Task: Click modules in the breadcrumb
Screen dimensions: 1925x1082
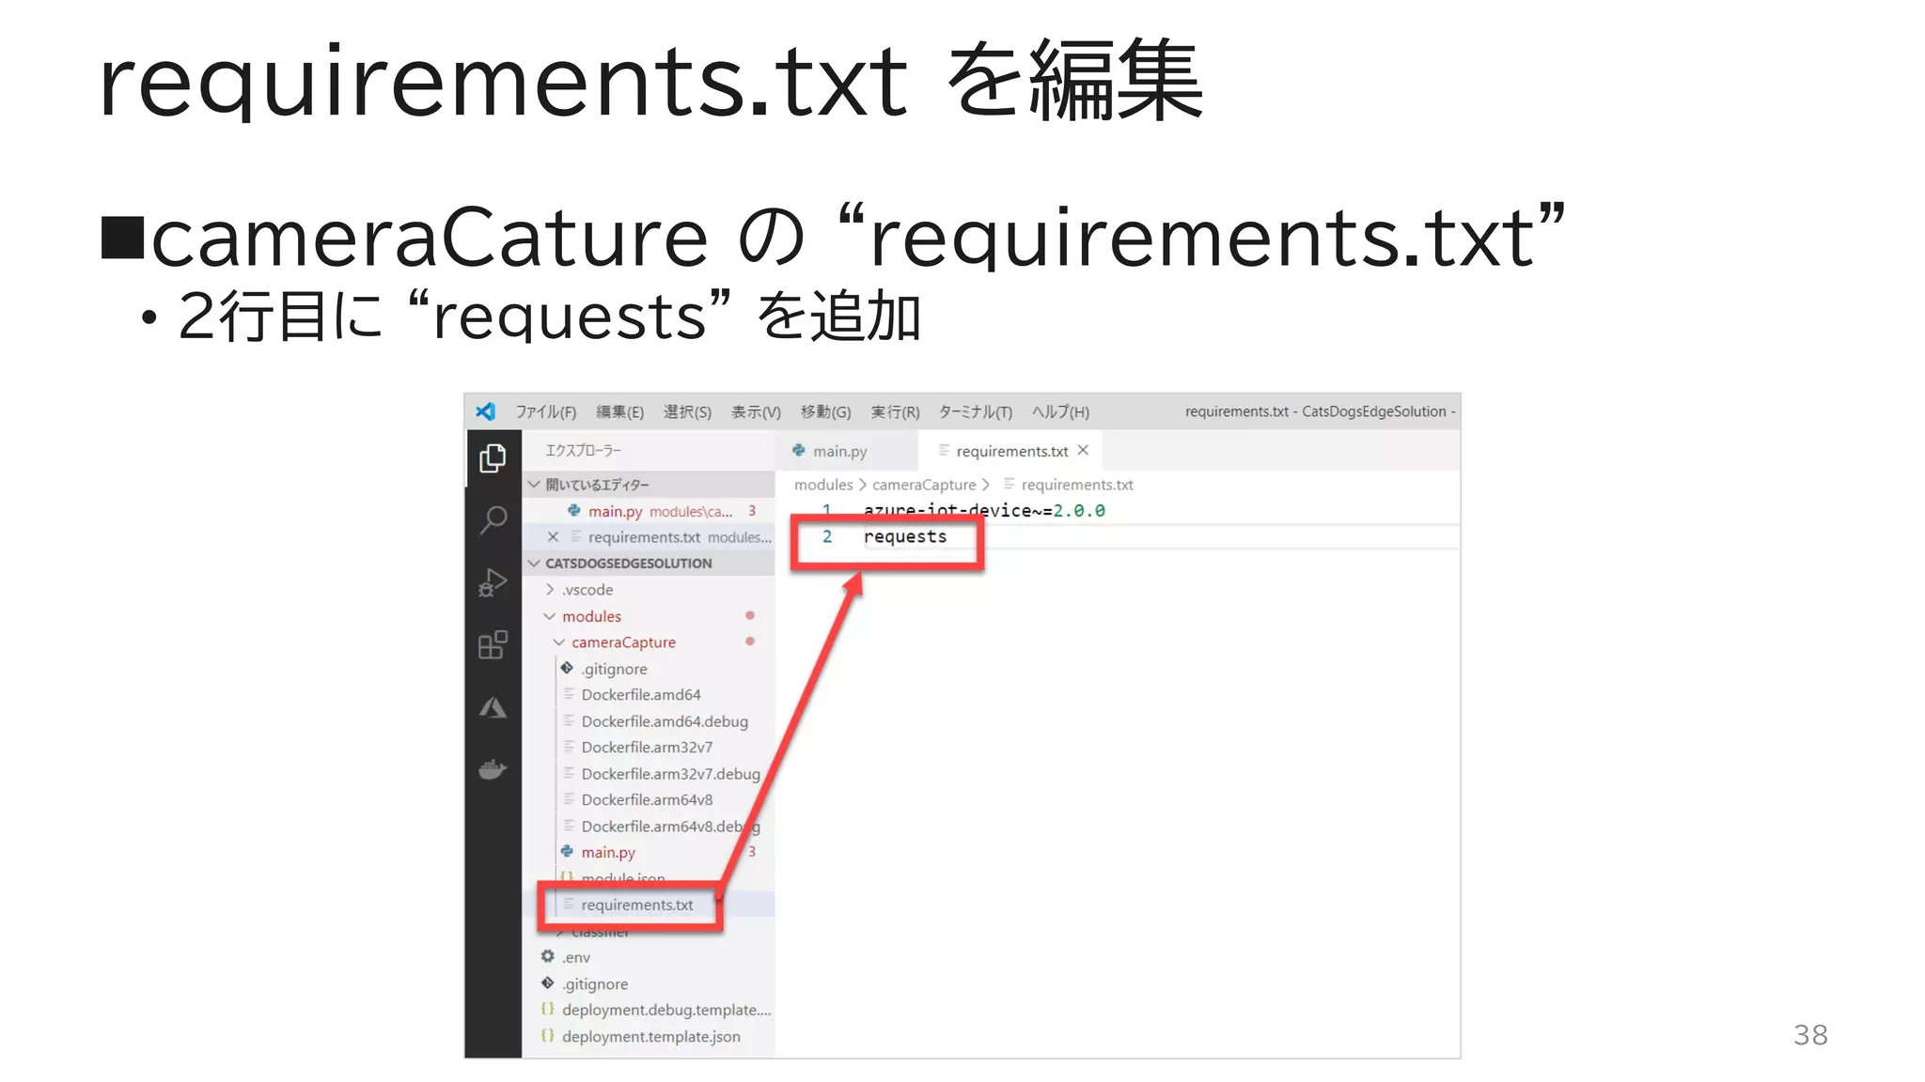Action: 823,485
